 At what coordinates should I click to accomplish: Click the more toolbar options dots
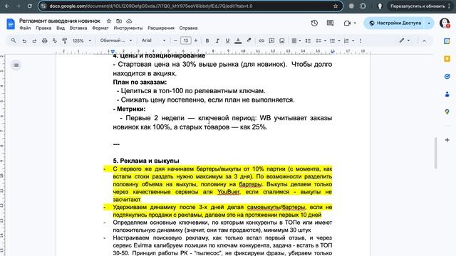click(x=361, y=41)
